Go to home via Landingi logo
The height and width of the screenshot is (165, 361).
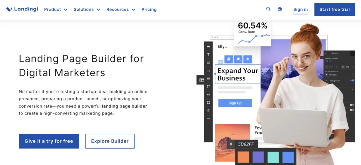point(22,9)
